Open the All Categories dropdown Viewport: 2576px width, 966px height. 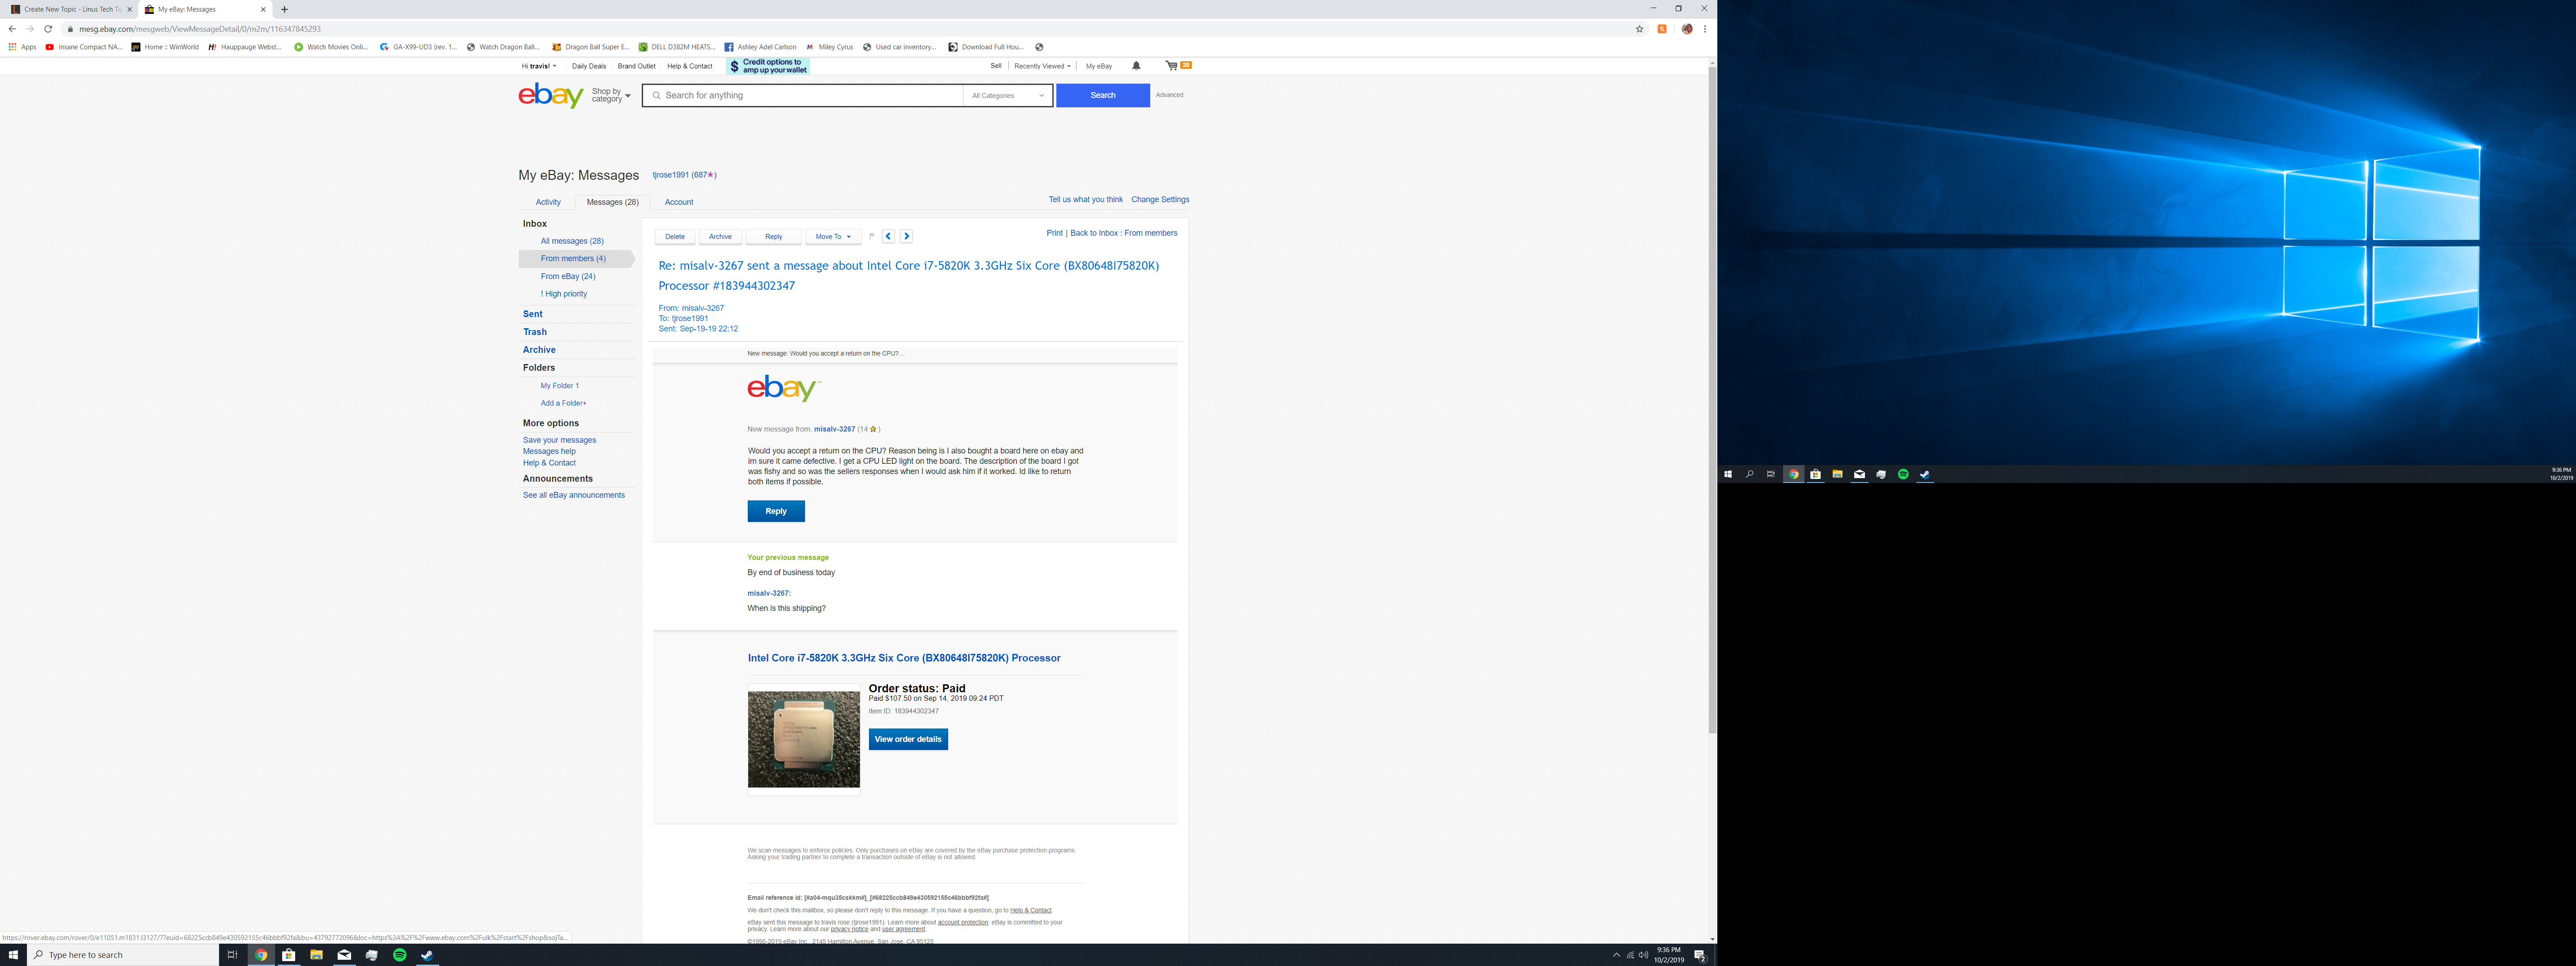(x=1008, y=96)
